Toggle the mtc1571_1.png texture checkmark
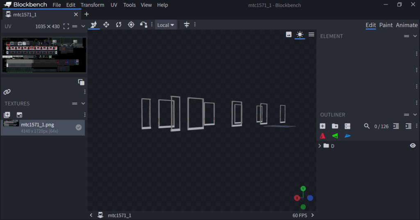The image size is (420, 220). click(x=79, y=128)
